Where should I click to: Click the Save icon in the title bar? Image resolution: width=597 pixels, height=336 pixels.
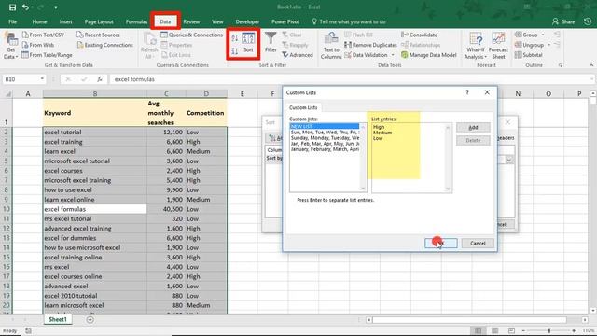tap(12, 7)
